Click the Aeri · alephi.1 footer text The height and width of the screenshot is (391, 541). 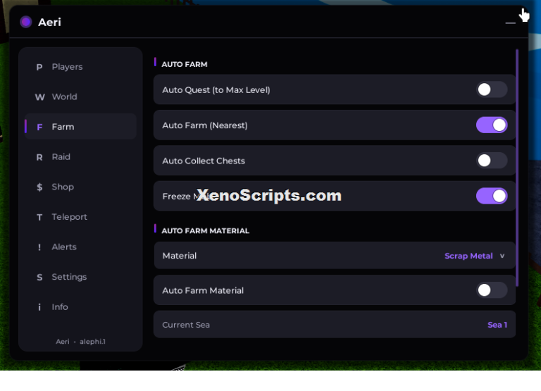81,342
